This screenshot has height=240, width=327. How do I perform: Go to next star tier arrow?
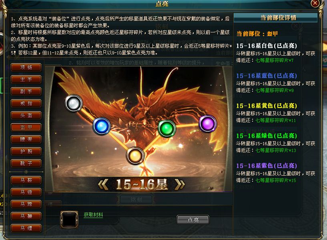[180, 184]
